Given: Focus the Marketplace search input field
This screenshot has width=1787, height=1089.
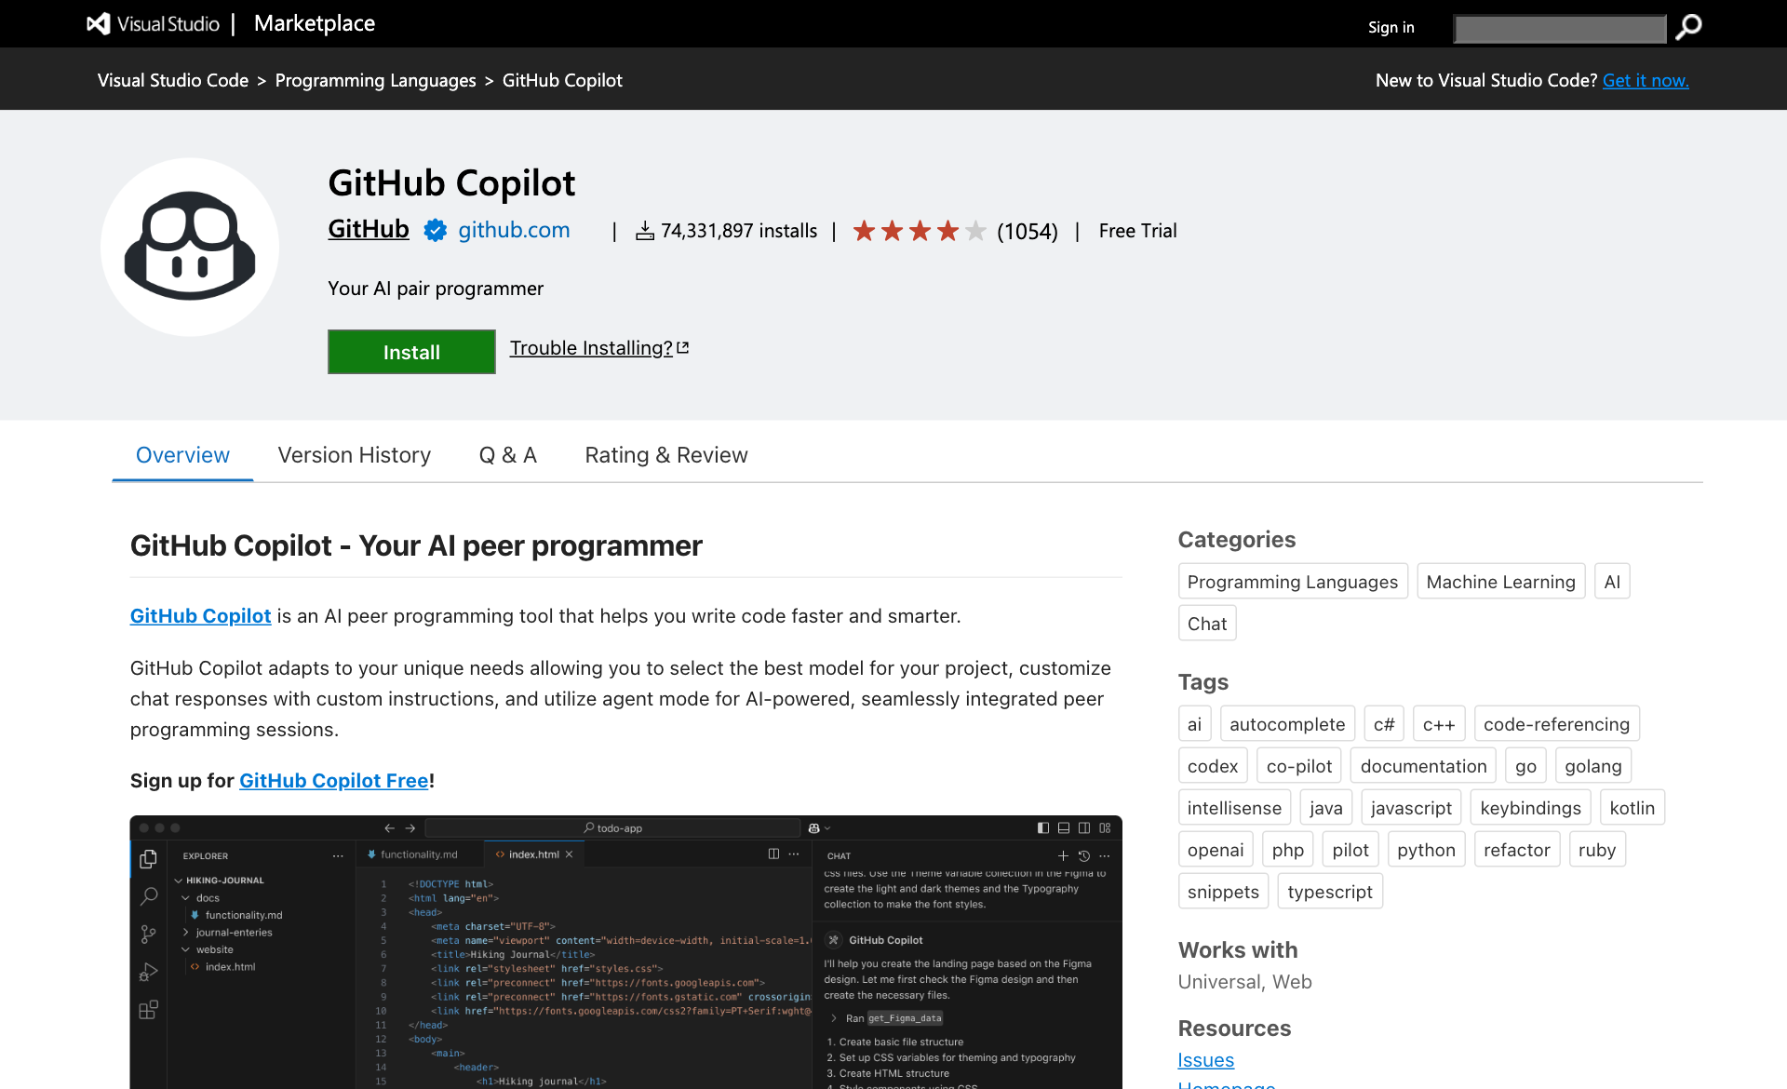Looking at the screenshot, I should (x=1560, y=28).
